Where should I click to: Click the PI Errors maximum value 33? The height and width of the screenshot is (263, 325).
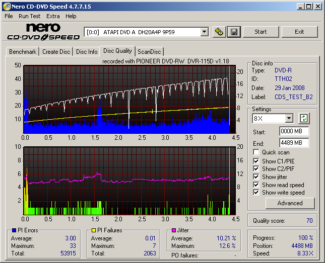tap(73, 246)
